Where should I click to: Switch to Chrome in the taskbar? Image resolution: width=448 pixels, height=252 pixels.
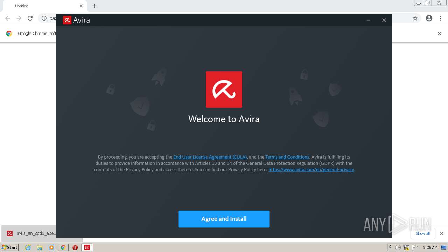tap(63, 247)
